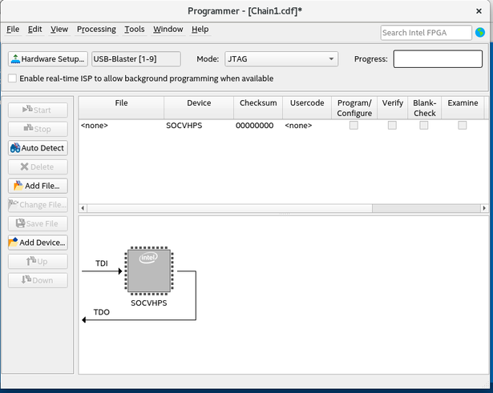Viewport: 493px width, 393px height.
Task: Click the Stop button
Action: 38,129
